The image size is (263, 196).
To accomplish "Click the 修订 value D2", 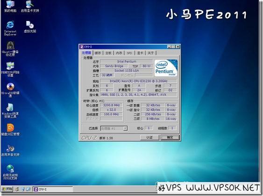I will [x=170, y=90].
